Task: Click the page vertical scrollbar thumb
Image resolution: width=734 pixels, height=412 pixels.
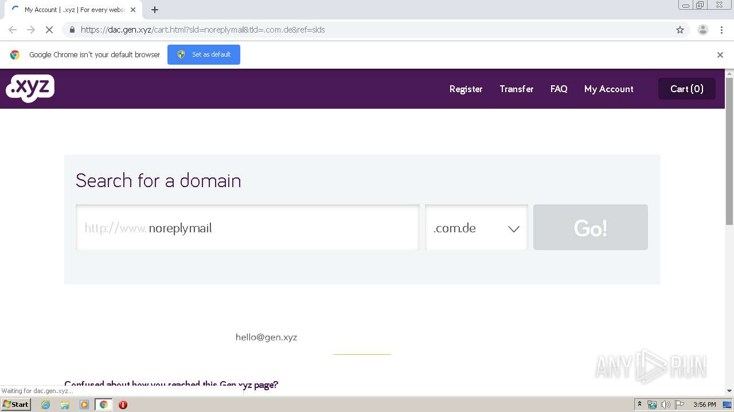Action: [729, 152]
